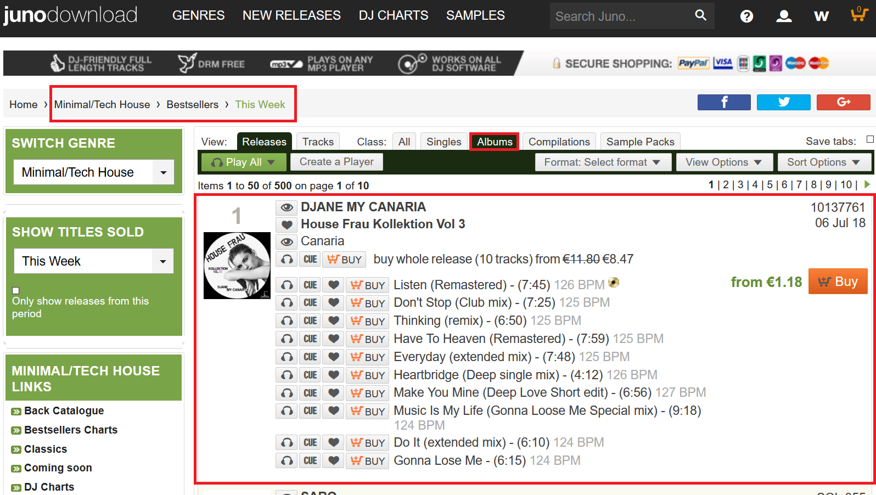Select Albums class tab
The height and width of the screenshot is (495, 876).
495,142
